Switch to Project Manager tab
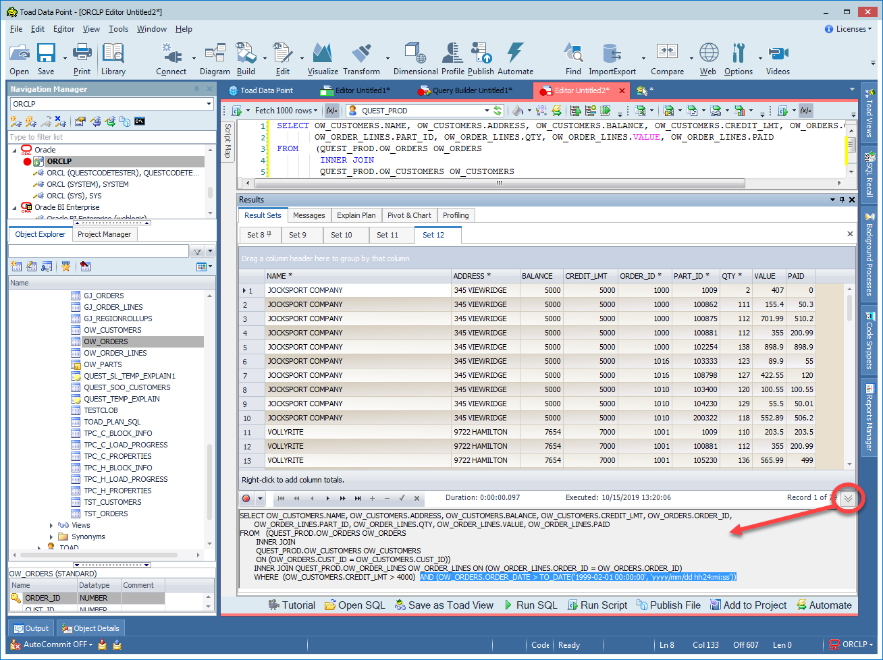883x660 pixels. point(104,234)
